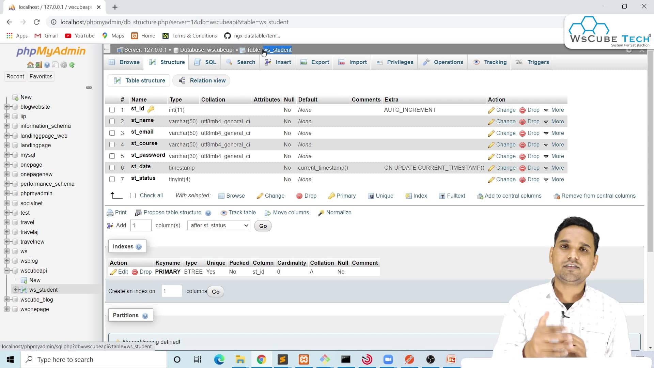
Task: Click the Print icon
Action: click(110, 213)
